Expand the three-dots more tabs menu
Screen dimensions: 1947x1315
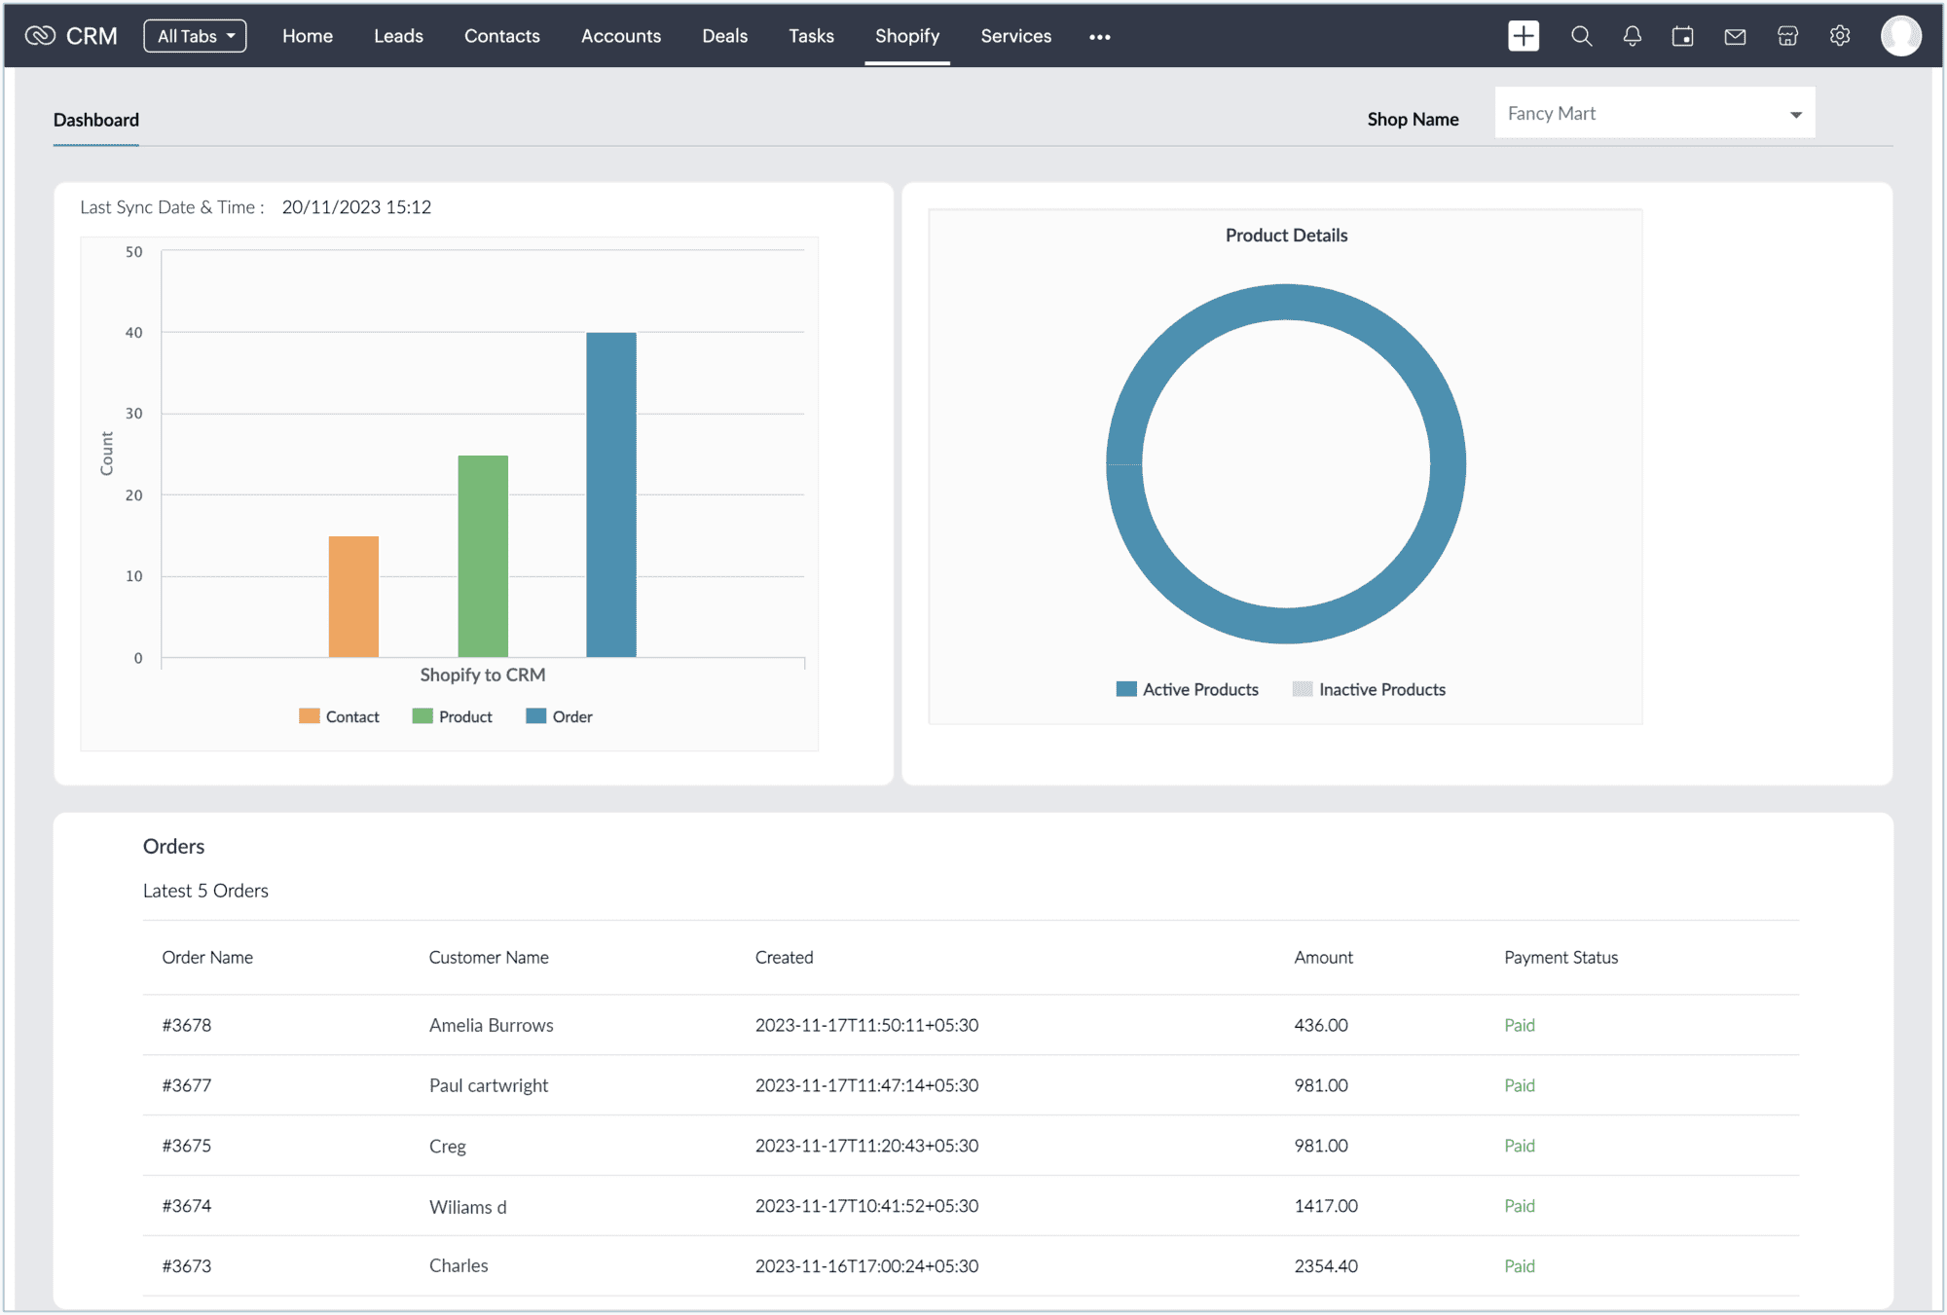(1099, 37)
